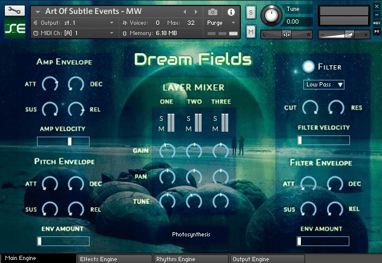The height and width of the screenshot is (263, 382).
Task: Open instrument options via wrench icon
Action: click(13, 11)
